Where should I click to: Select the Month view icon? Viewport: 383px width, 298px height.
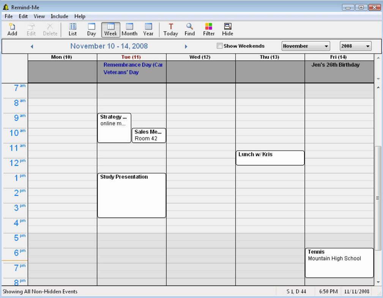pos(129,29)
